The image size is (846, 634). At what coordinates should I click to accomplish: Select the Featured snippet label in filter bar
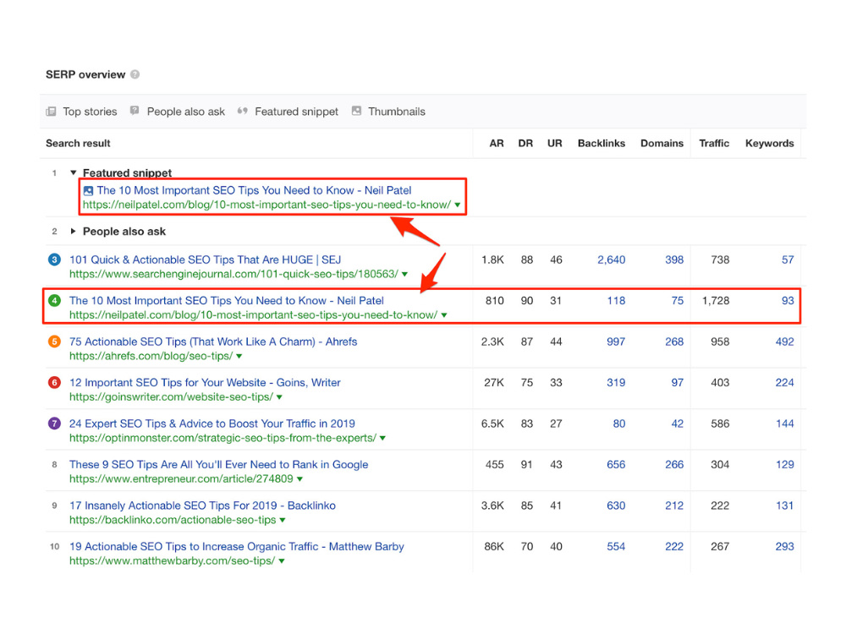297,112
